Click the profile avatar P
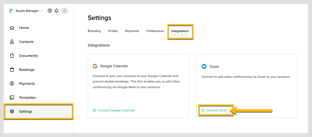Viewport: 312px width, 137px height. click(x=64, y=11)
